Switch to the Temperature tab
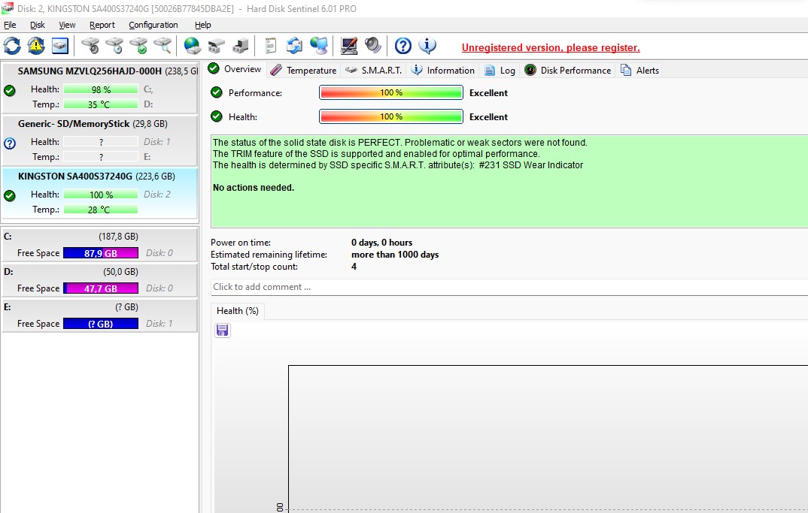This screenshot has width=808, height=513. 303,70
